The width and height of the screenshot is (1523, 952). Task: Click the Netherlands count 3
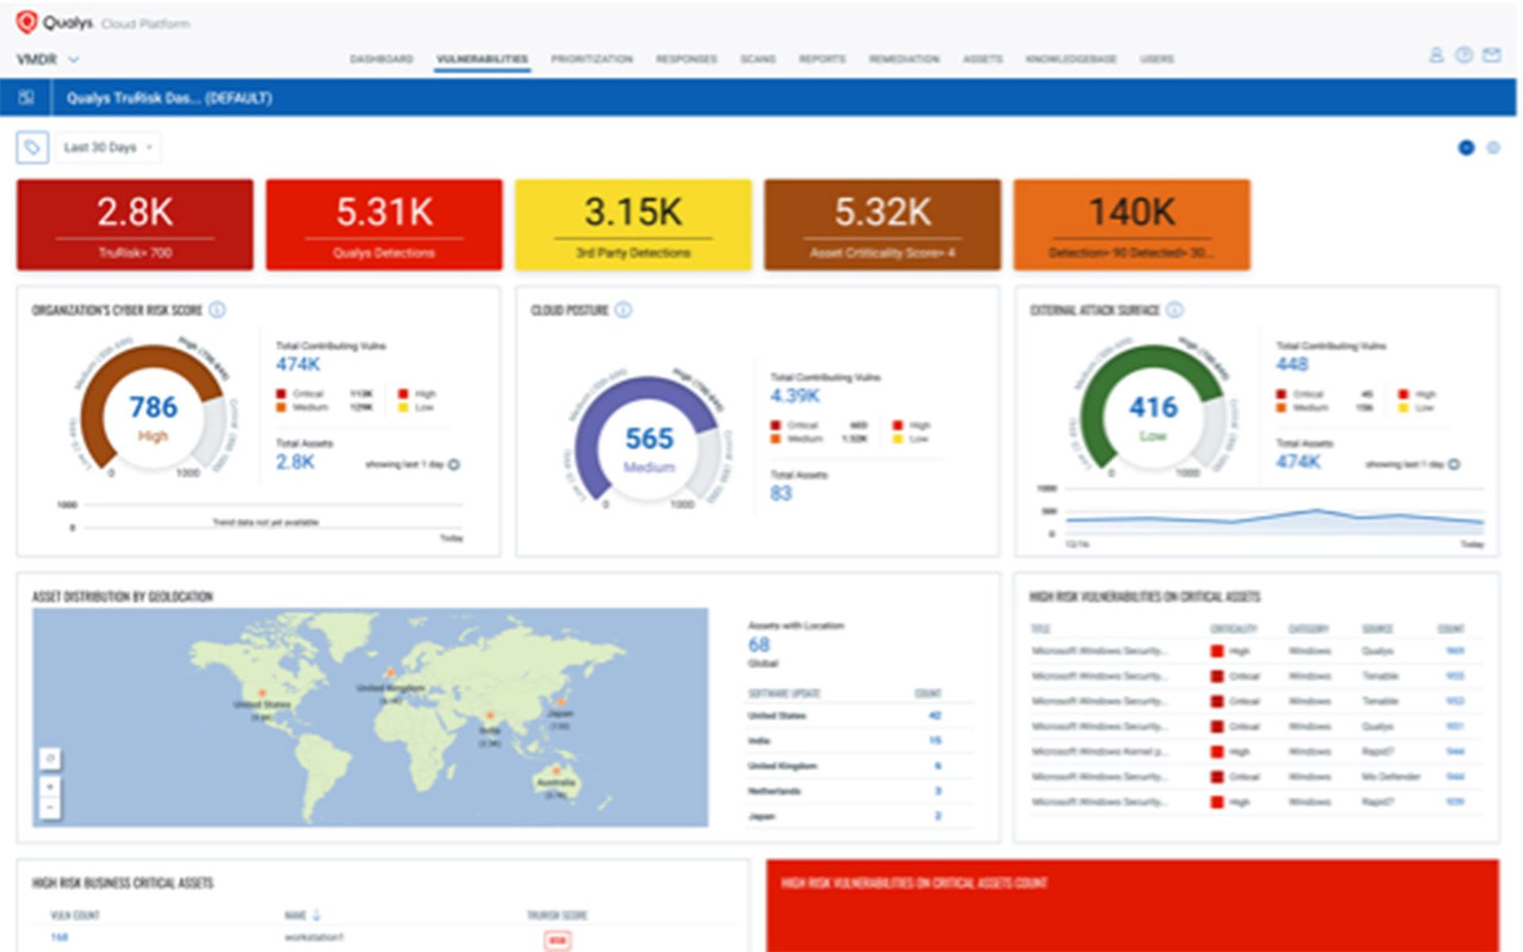(x=938, y=791)
